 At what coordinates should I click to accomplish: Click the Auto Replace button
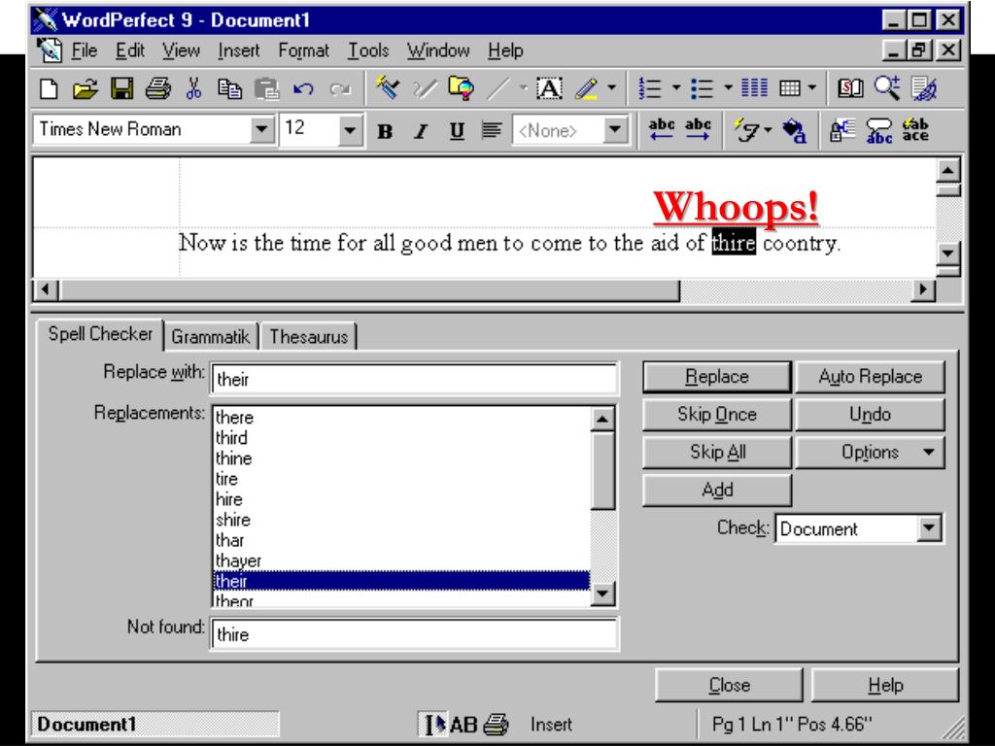870,377
